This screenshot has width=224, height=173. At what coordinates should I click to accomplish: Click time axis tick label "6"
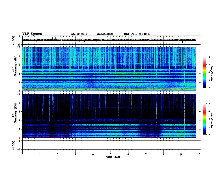[128, 154]
